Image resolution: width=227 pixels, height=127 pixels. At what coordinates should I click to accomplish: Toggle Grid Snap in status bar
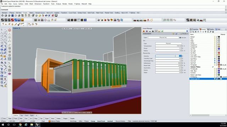coord(73,121)
